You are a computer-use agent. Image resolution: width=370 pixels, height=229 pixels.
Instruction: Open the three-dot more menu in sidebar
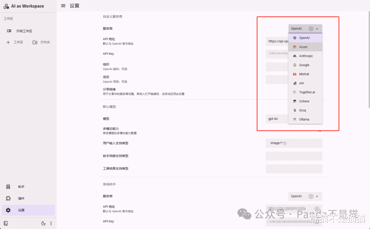click(x=51, y=223)
